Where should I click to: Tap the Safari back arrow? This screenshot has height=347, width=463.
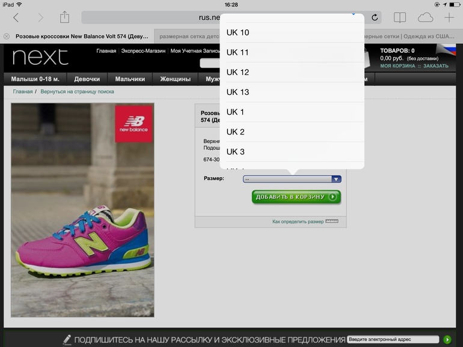(16, 18)
